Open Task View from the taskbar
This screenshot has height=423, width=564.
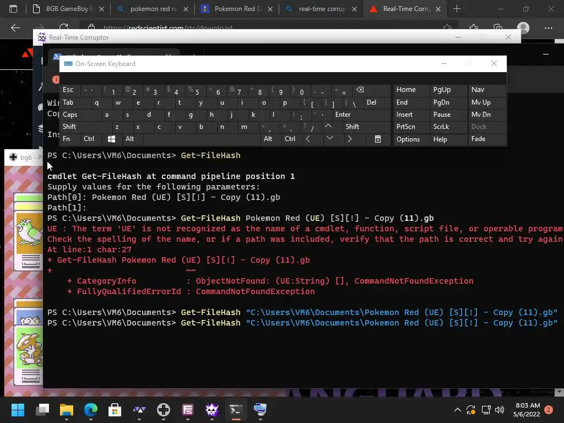click(x=42, y=410)
